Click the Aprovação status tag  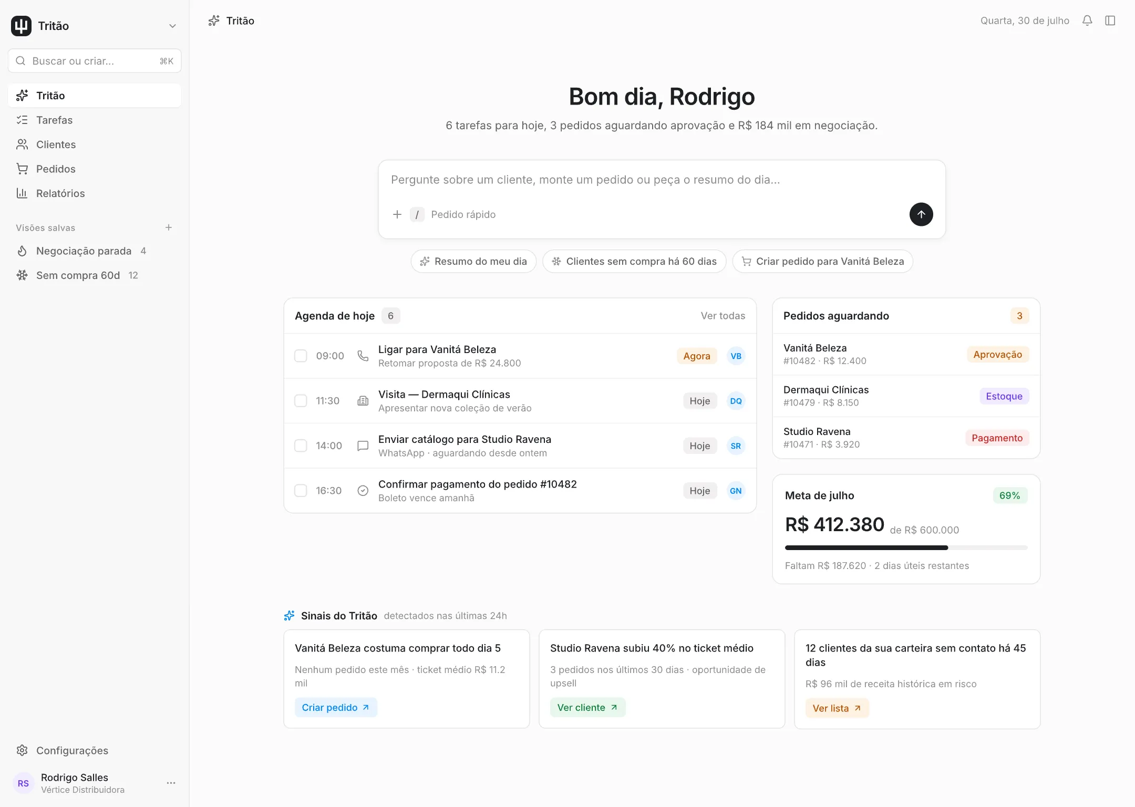pos(997,354)
